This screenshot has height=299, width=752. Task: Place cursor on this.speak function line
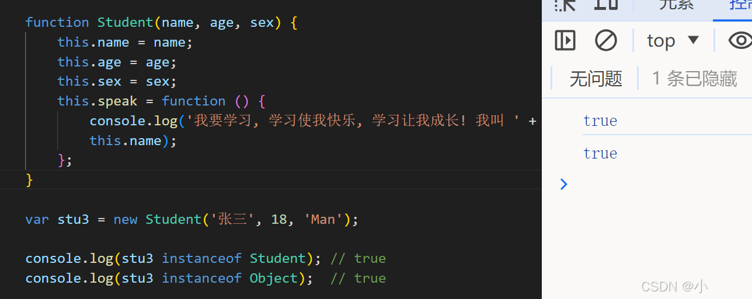pyautogui.click(x=161, y=101)
